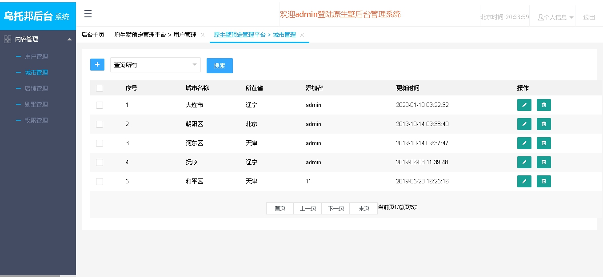Toggle the hamburger sidebar menu icon
This screenshot has height=277, width=603.
coord(88,14)
